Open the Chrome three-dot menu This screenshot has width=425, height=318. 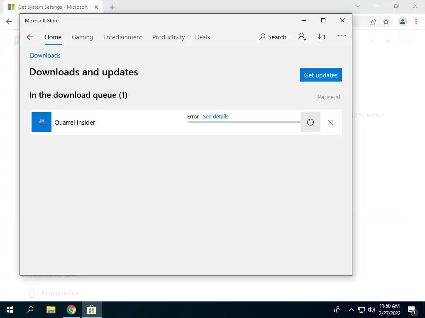pyautogui.click(x=416, y=22)
